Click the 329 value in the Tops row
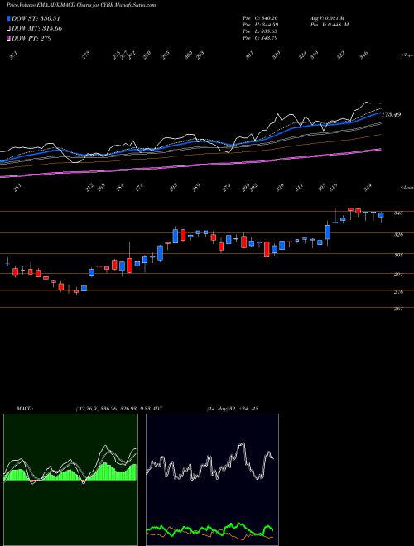Viewport: 414px width, 546px height. pos(277,55)
